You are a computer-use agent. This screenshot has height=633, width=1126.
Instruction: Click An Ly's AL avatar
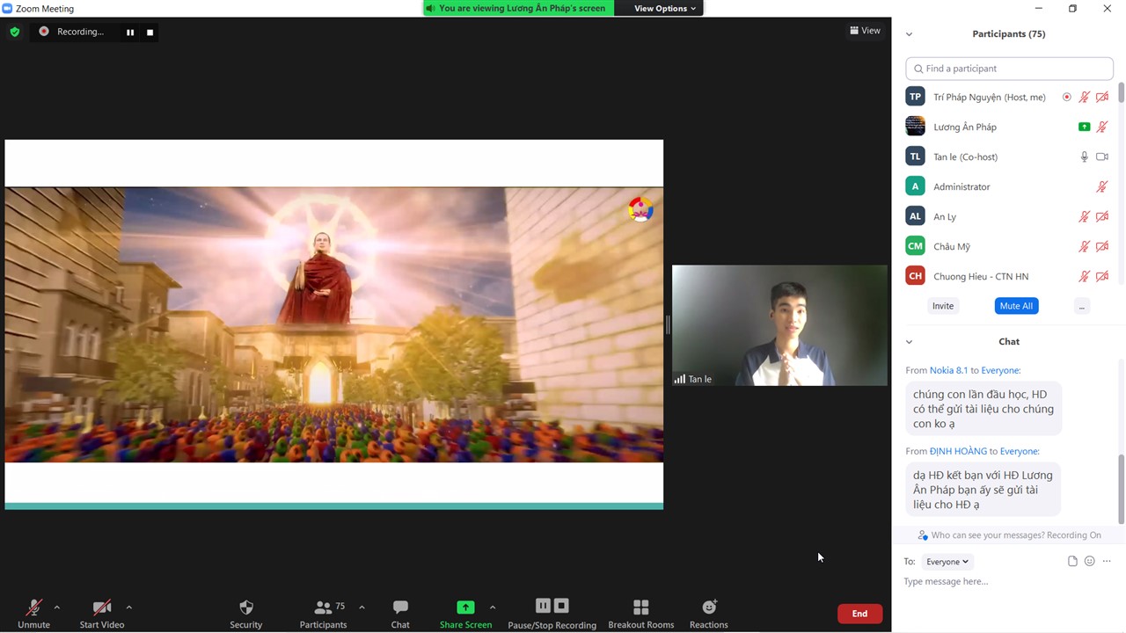click(915, 216)
